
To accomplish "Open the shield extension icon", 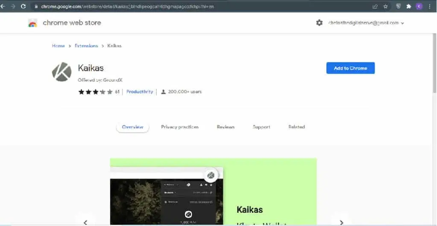I will [x=399, y=6].
